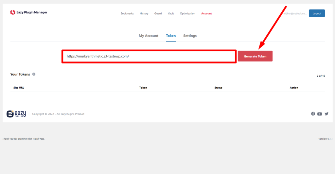The width and height of the screenshot is (335, 174).
Task: Switch to the Token tab
Action: click(171, 36)
